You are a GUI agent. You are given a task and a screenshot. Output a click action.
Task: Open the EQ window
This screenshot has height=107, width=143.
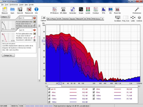(110, 10)
